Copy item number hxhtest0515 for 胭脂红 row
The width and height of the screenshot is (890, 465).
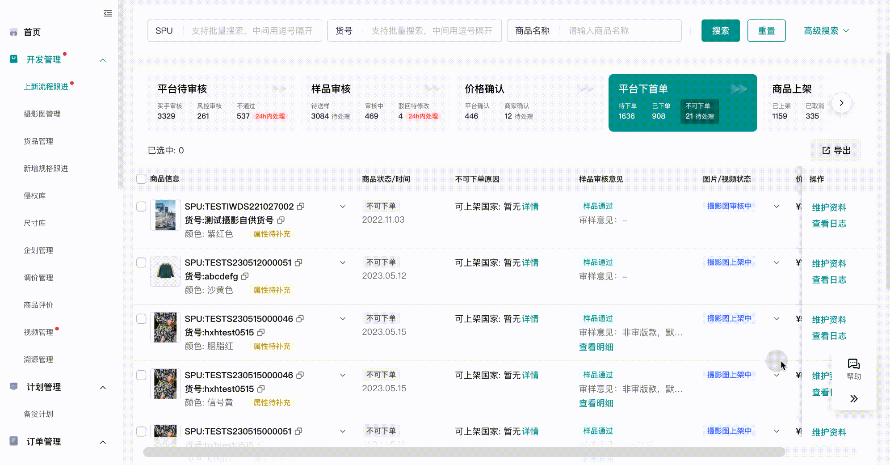pos(261,333)
